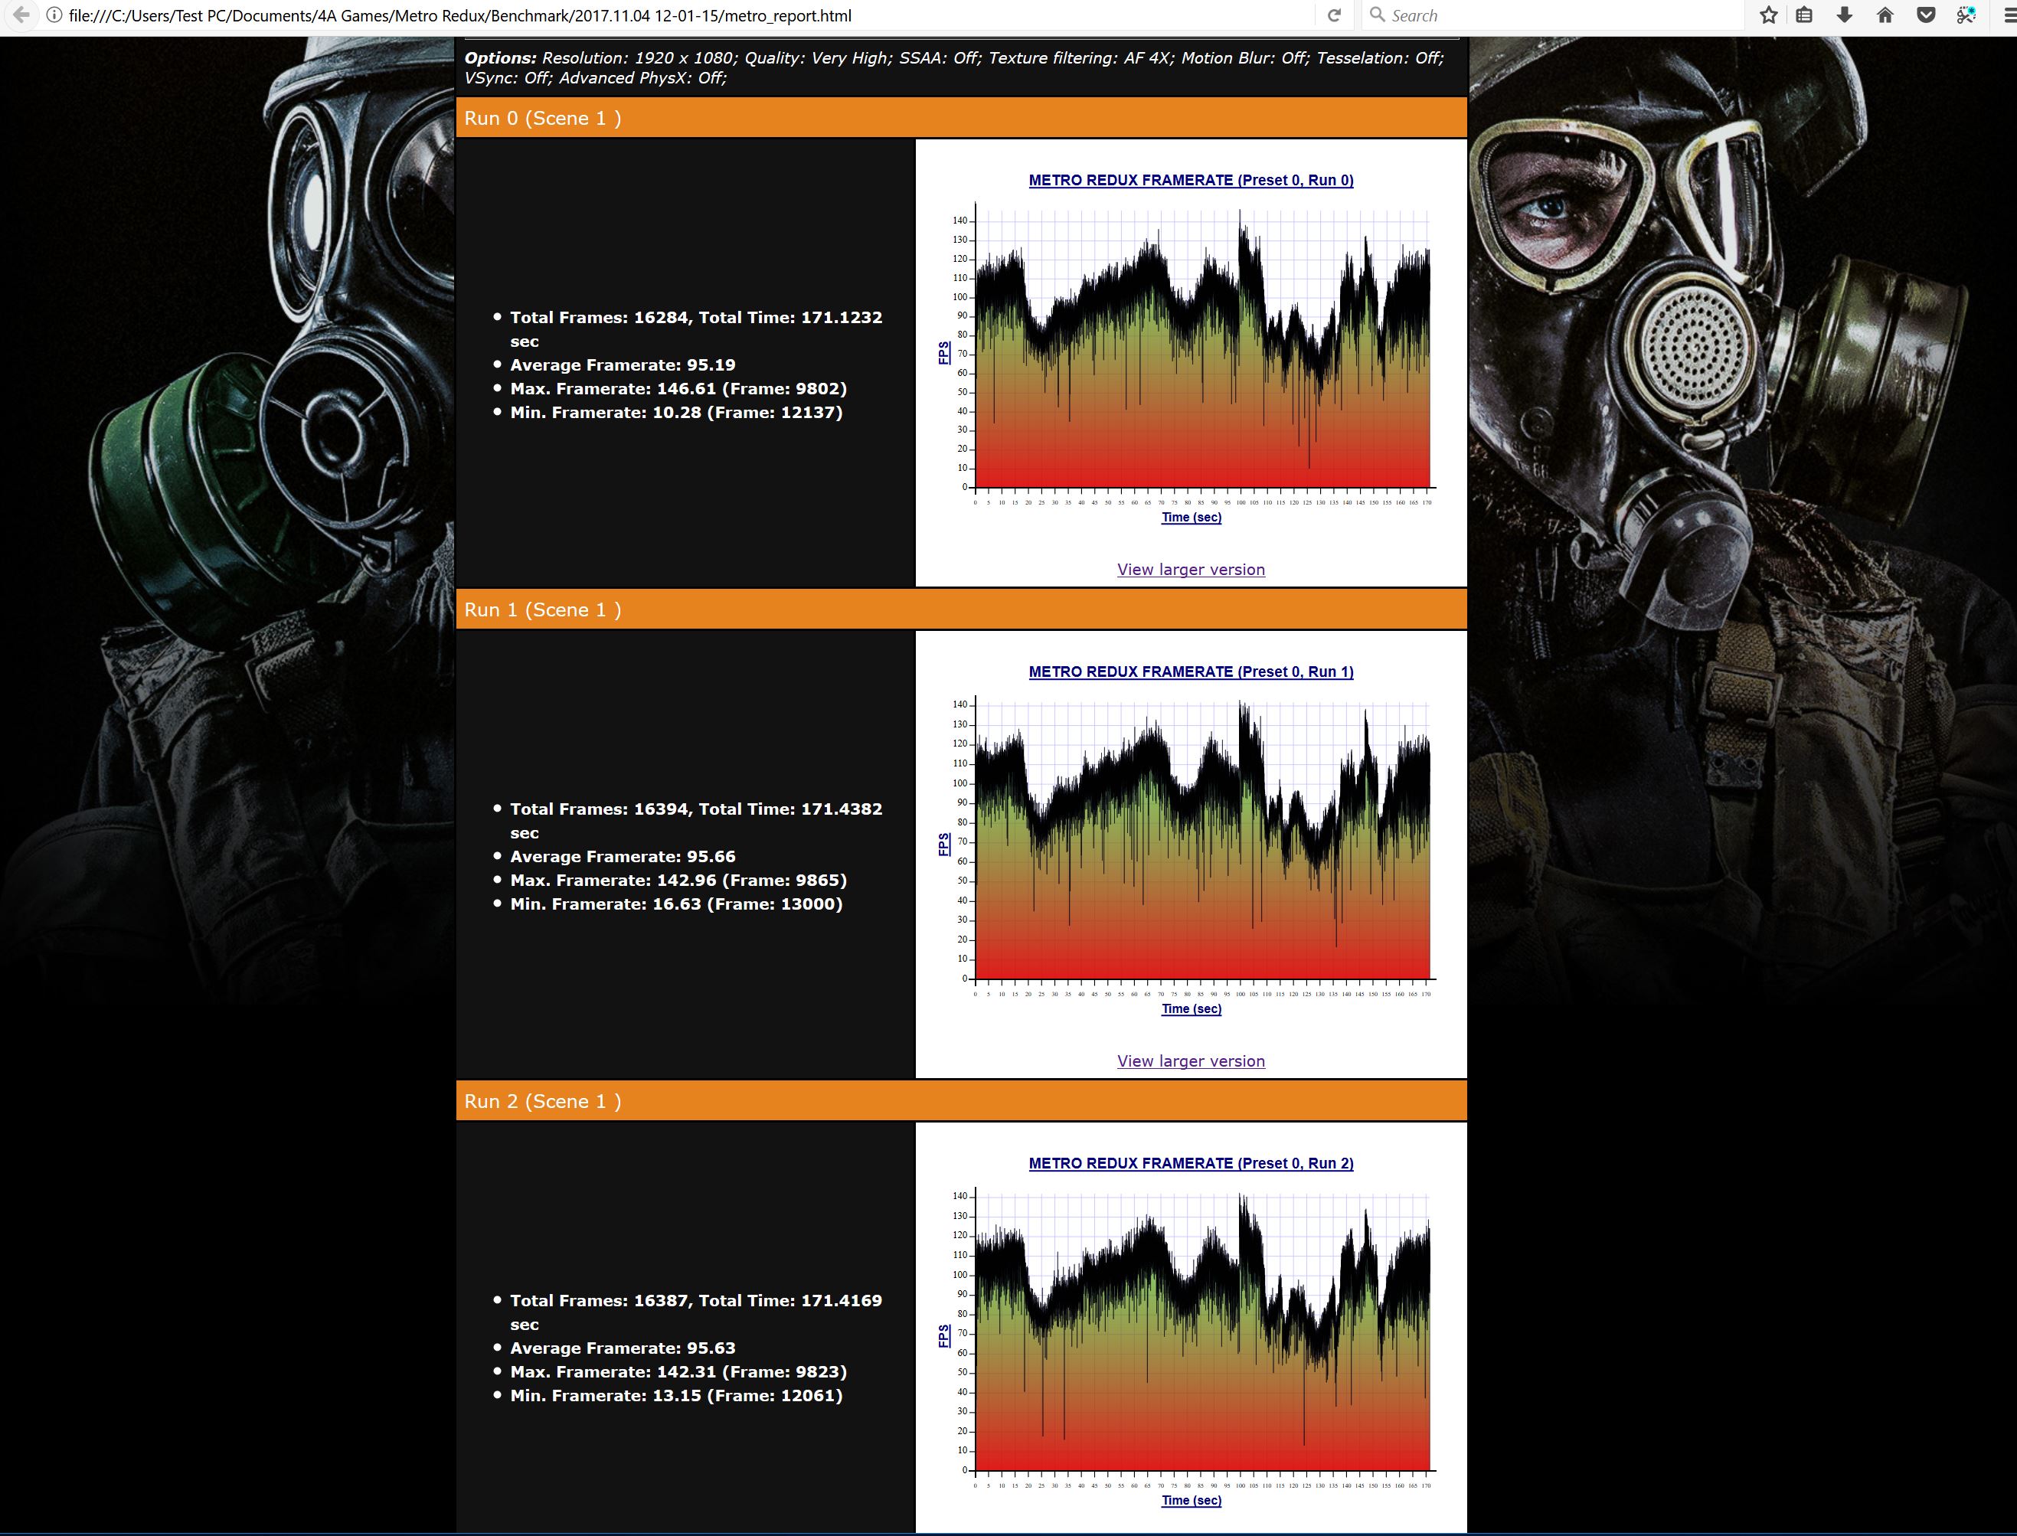The height and width of the screenshot is (1536, 2017).
Task: Click the Pocket save icon
Action: [1926, 15]
